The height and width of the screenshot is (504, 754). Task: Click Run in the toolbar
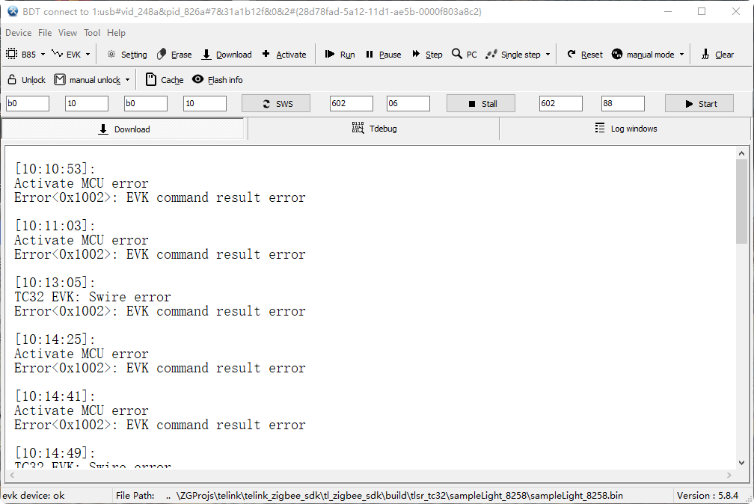[340, 55]
